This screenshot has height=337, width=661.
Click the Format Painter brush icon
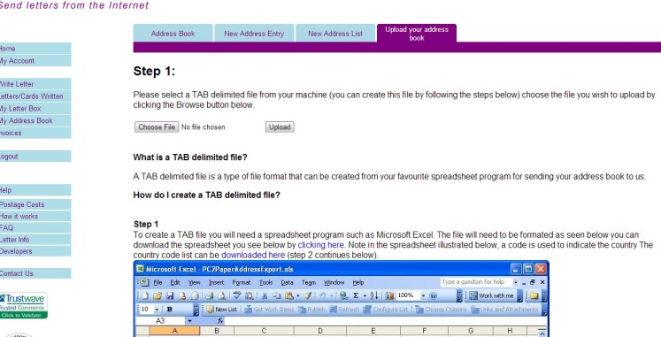click(x=308, y=295)
